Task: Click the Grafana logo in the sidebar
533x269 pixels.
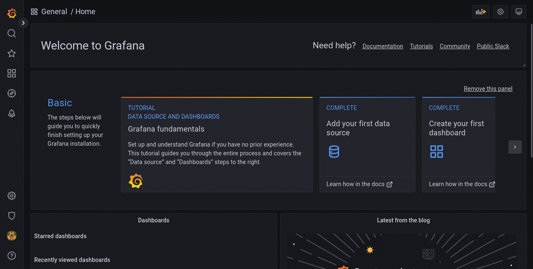Action: click(11, 13)
